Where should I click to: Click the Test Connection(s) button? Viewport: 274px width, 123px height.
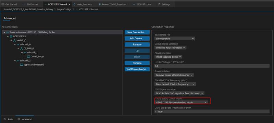pos(137,69)
